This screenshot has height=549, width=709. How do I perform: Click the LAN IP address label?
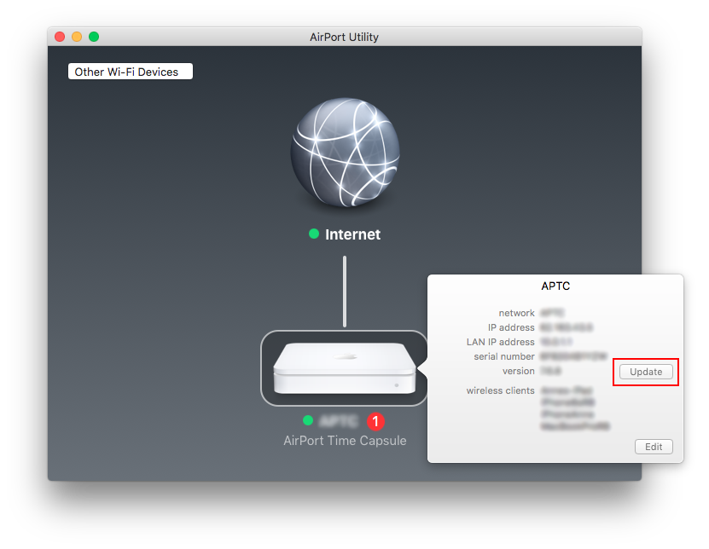(501, 342)
